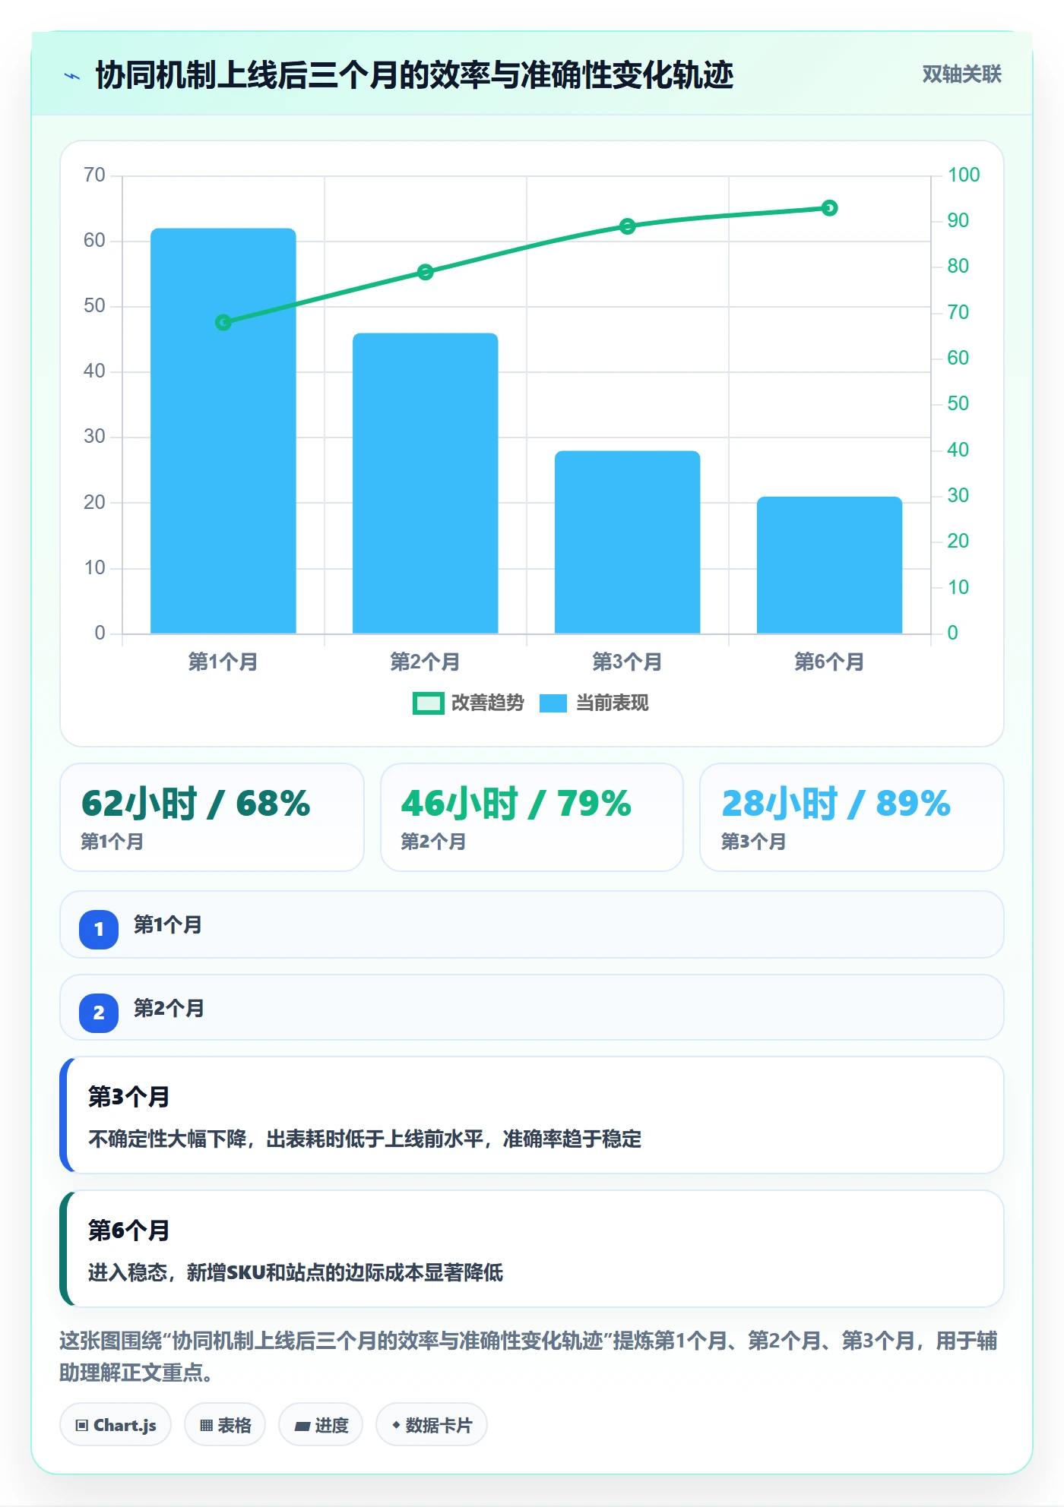Click the 双轴关联 label in header

[962, 74]
